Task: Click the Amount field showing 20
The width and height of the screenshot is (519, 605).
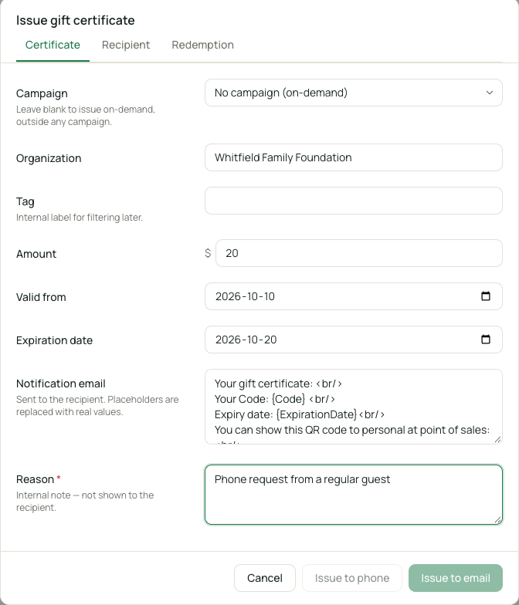Action: [x=358, y=253]
